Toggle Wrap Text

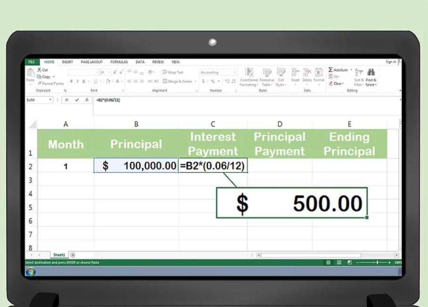173,72
